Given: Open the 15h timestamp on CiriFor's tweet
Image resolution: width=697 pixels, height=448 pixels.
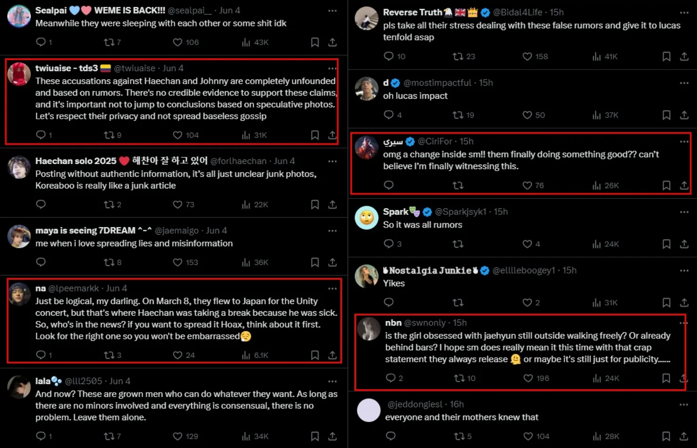Looking at the screenshot, I should coord(466,141).
